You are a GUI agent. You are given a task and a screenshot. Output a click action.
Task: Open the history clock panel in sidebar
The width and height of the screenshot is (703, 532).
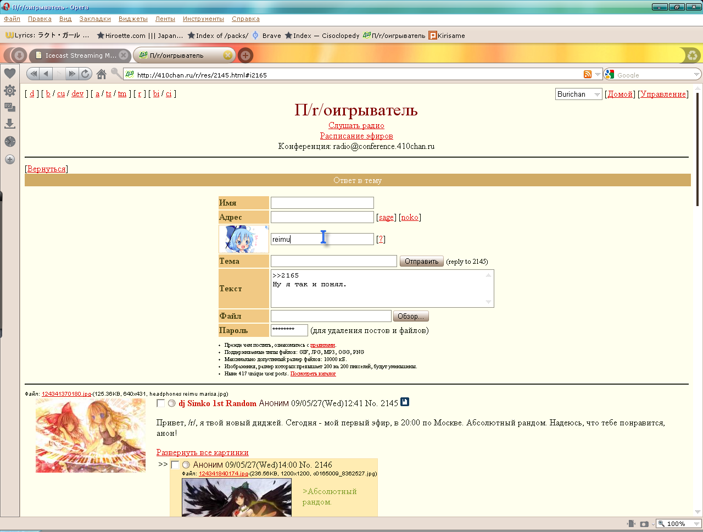click(x=10, y=141)
